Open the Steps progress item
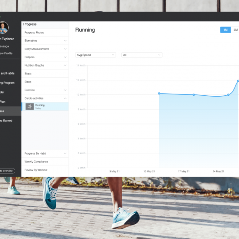 pyautogui.click(x=28, y=74)
